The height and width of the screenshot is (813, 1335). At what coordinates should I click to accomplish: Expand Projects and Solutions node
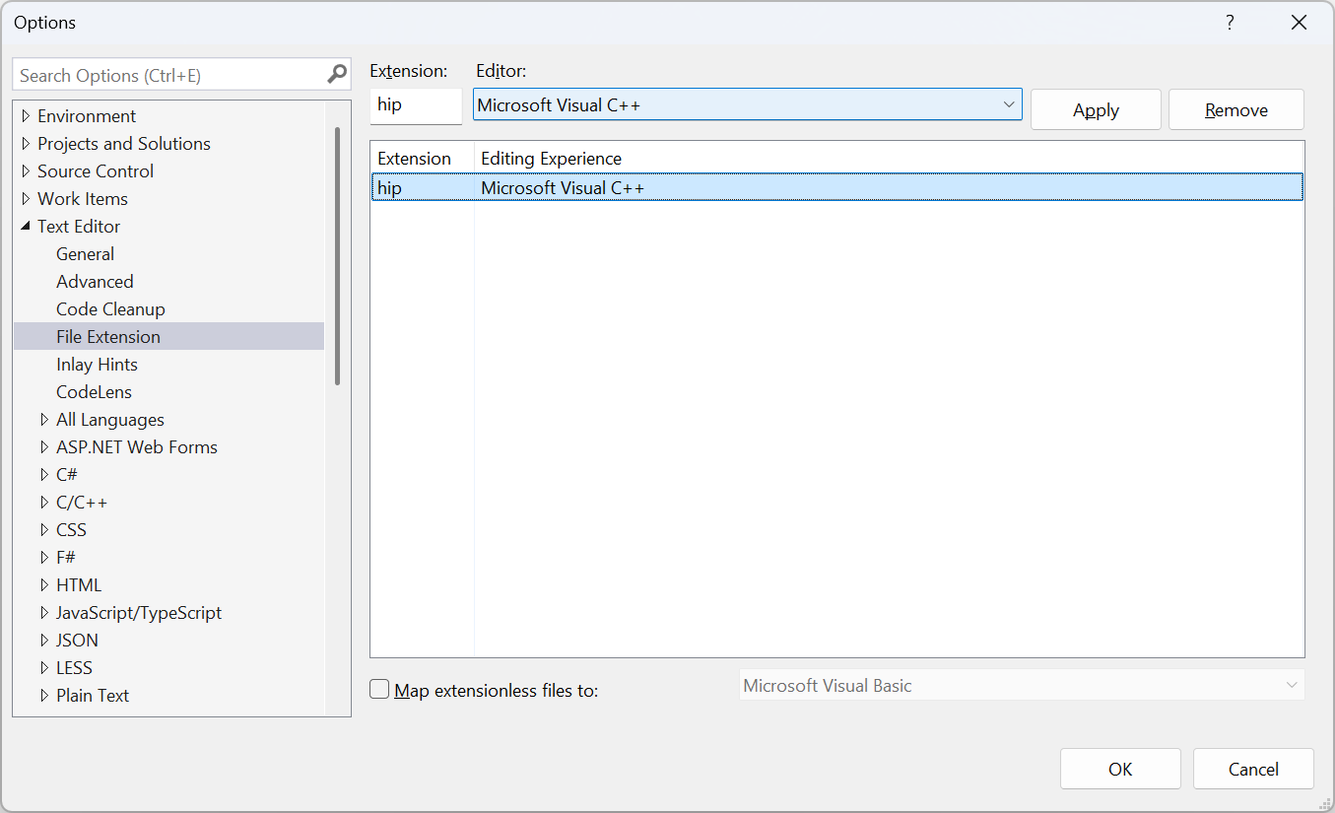26,144
